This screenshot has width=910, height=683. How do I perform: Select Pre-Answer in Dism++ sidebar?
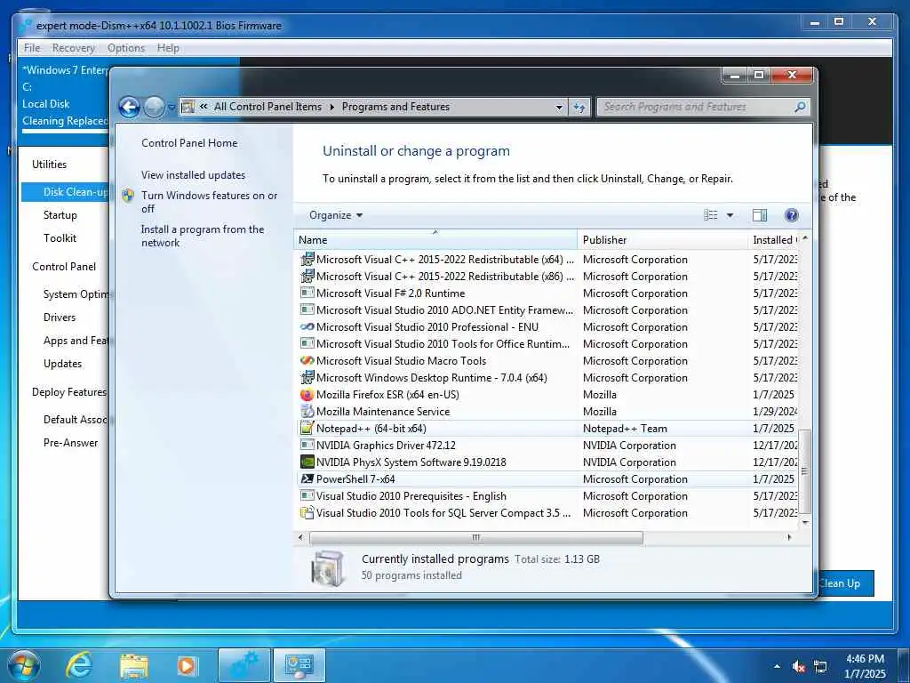pyautogui.click(x=71, y=443)
